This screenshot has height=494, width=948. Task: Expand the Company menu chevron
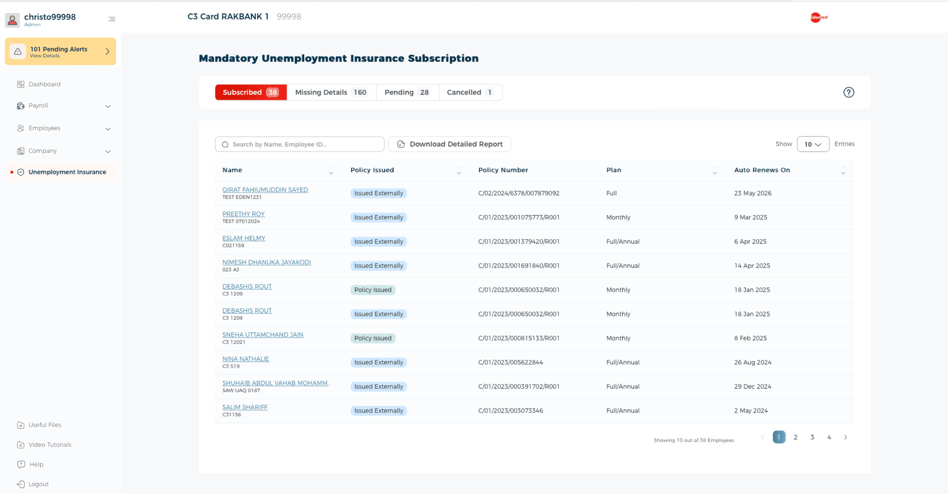click(x=108, y=151)
